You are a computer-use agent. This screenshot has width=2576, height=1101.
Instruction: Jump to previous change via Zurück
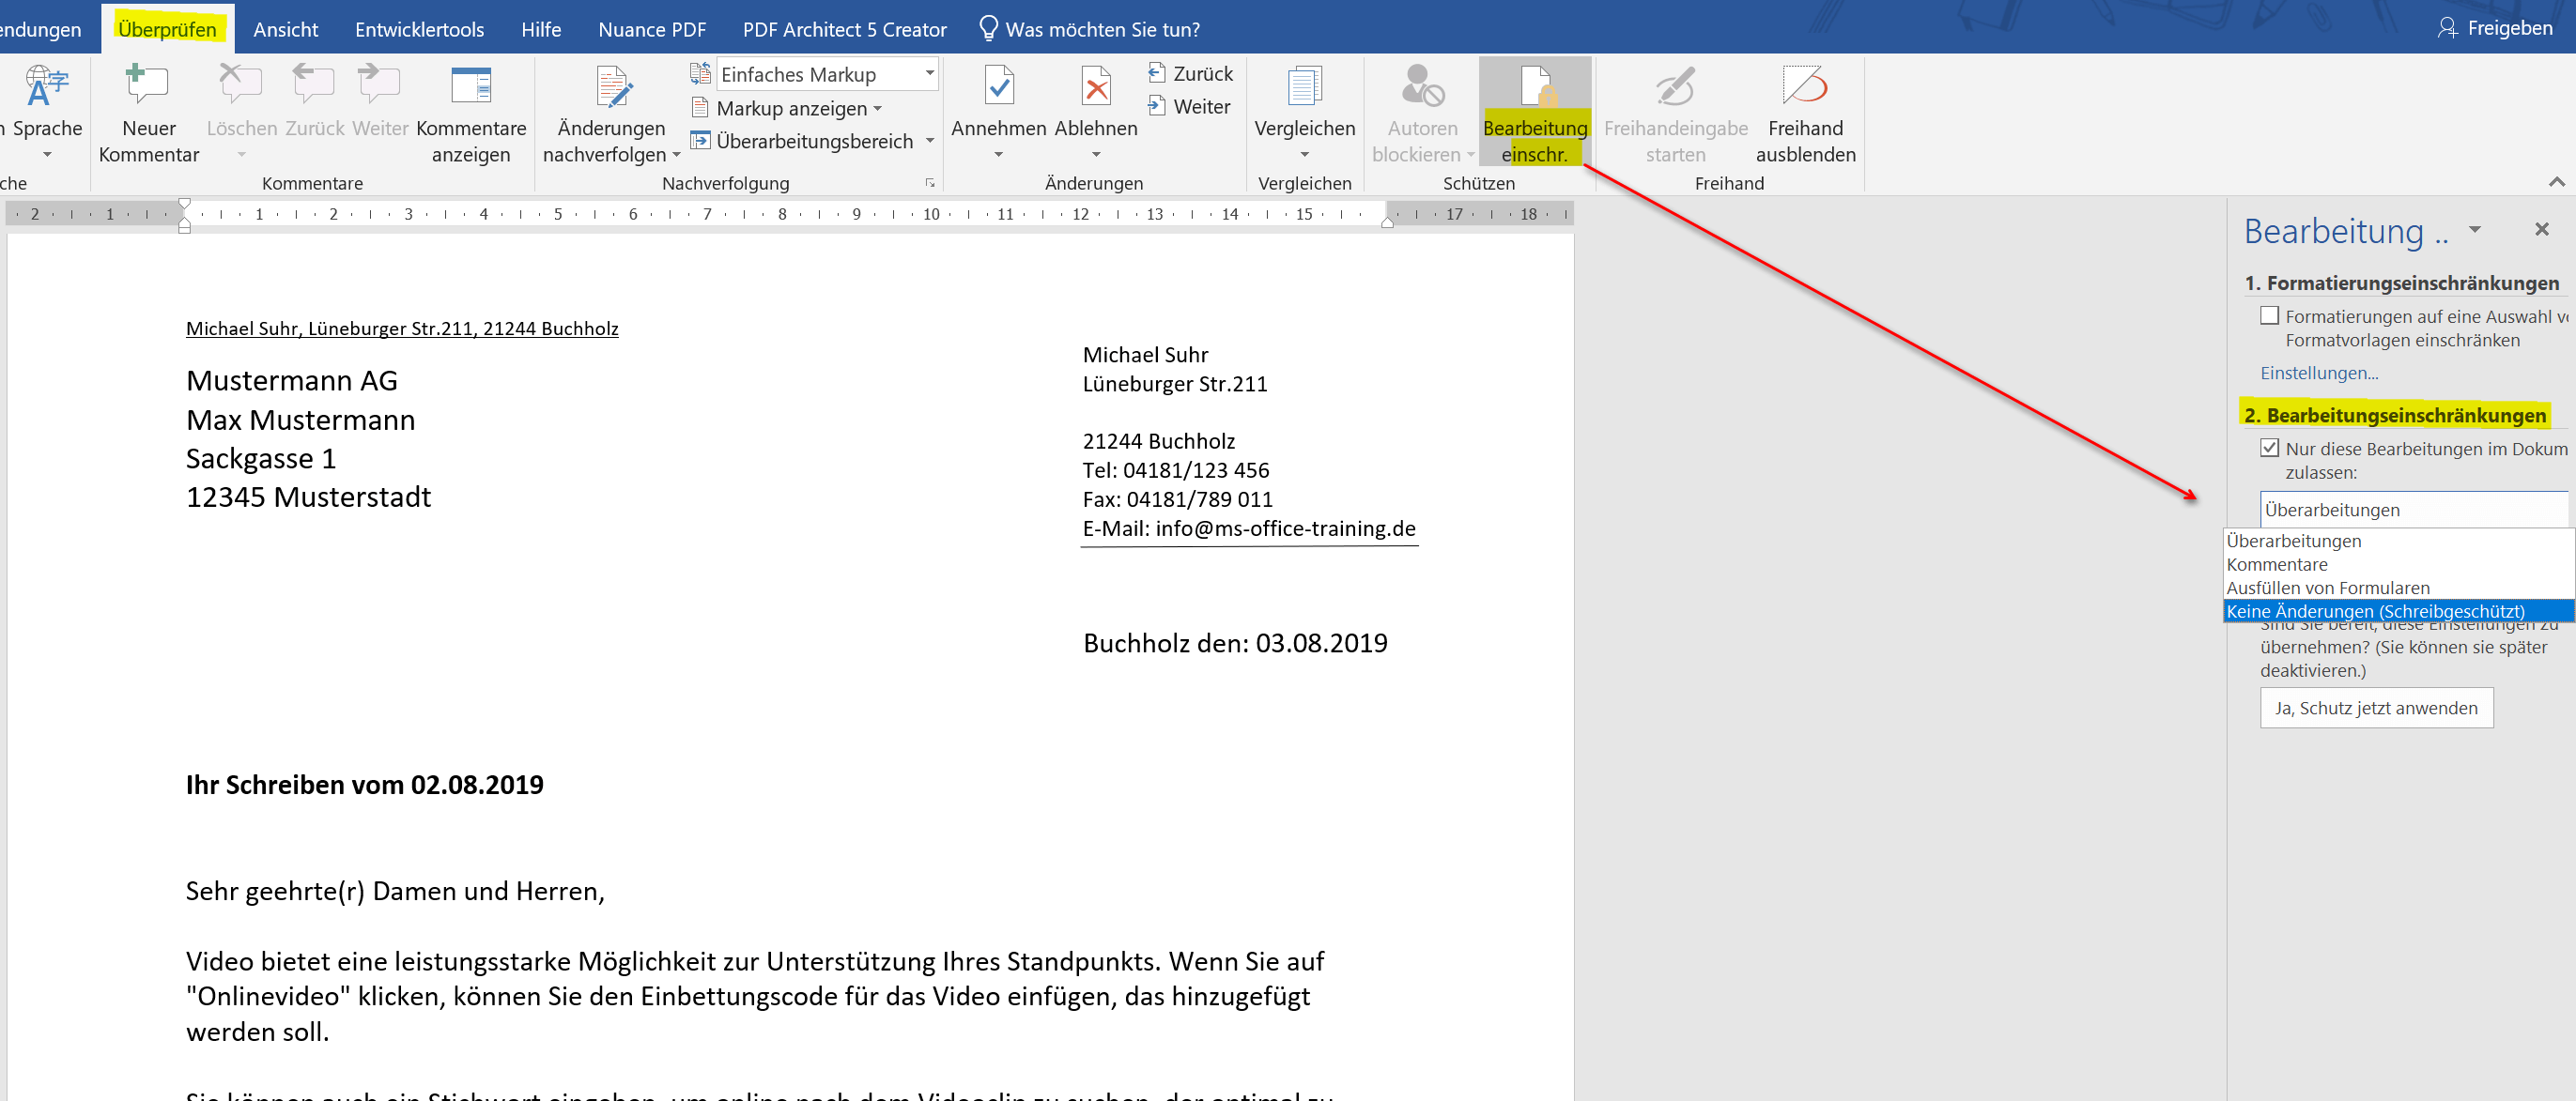point(1190,74)
